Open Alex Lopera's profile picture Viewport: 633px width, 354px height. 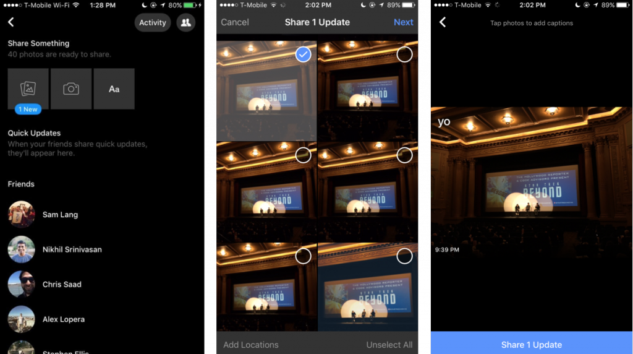[21, 319]
